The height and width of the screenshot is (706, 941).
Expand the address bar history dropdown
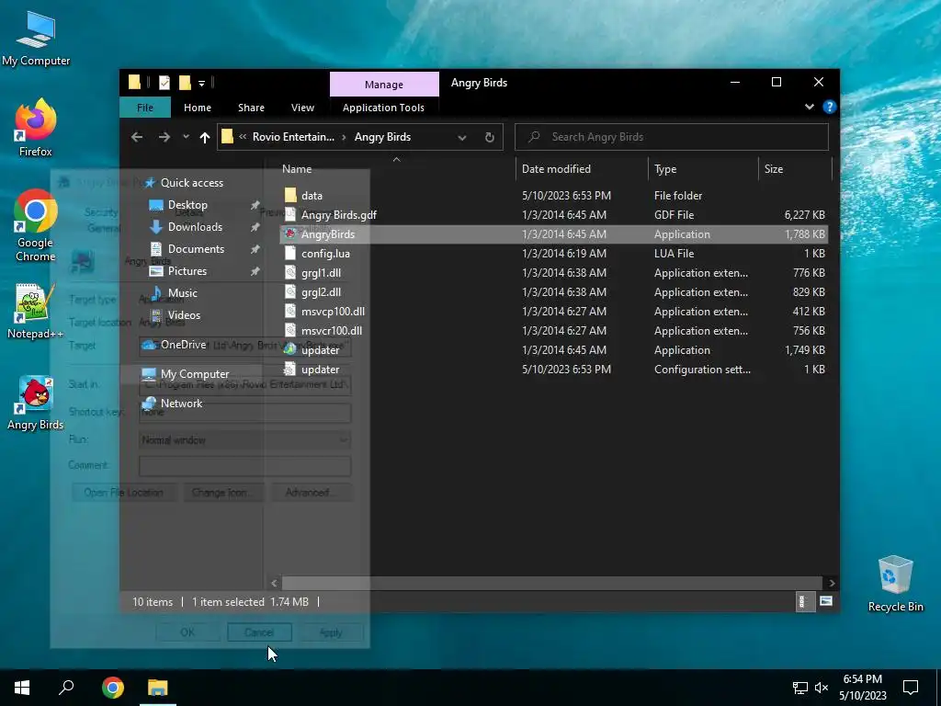(x=462, y=138)
